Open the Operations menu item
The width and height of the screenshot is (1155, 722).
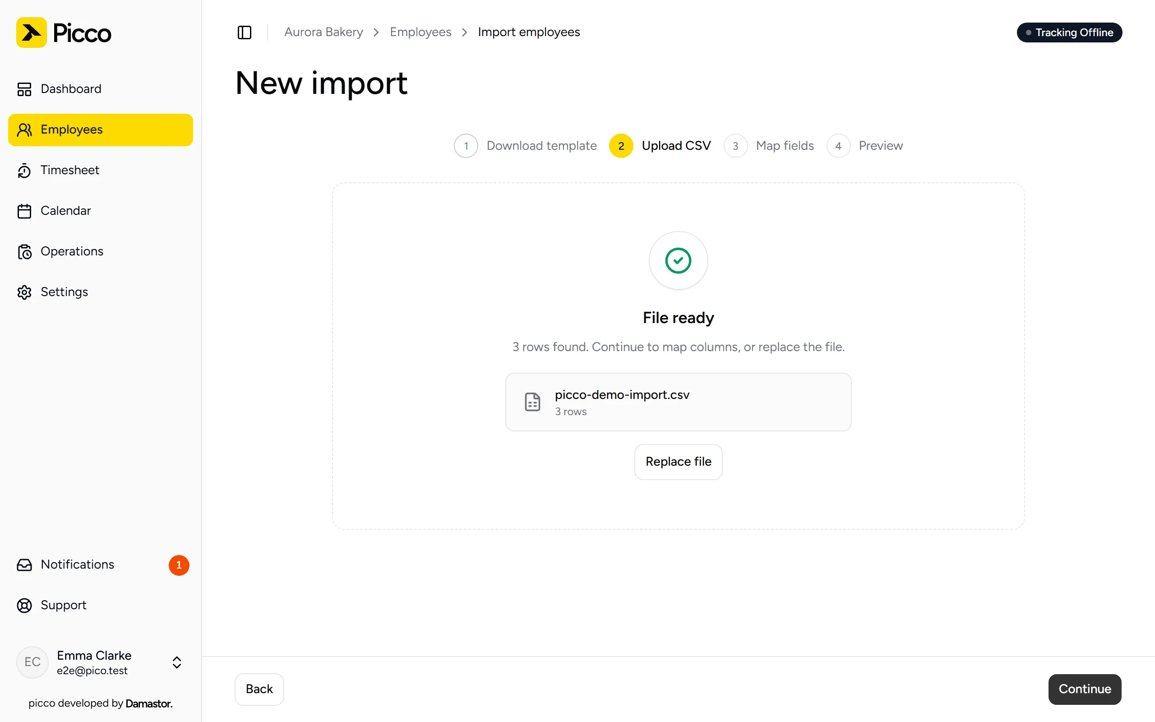click(101, 252)
